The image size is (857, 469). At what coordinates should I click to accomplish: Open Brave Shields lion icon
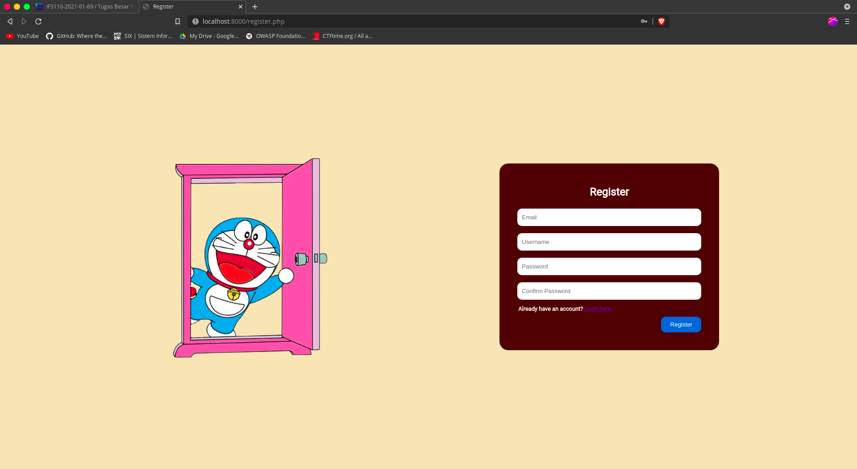[661, 21]
